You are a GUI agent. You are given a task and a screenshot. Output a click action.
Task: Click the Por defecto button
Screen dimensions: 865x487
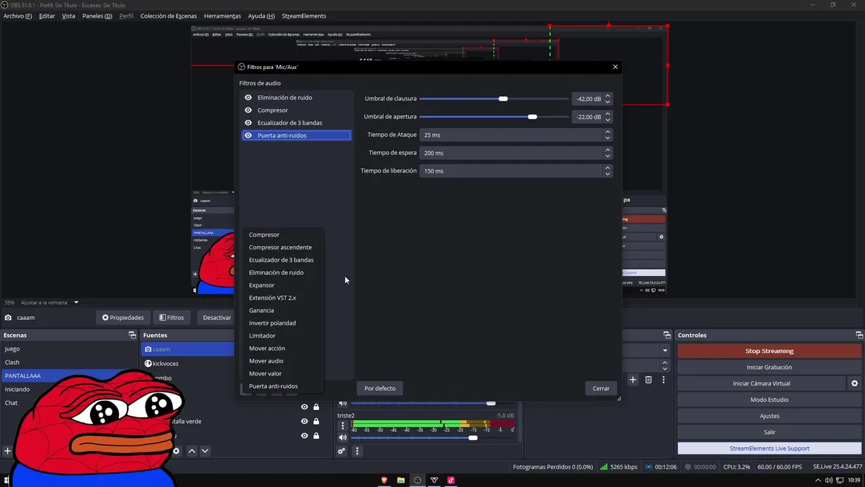point(380,388)
